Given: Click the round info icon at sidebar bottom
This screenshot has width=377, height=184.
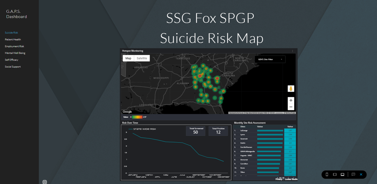Looking at the screenshot, I should [x=45, y=182].
